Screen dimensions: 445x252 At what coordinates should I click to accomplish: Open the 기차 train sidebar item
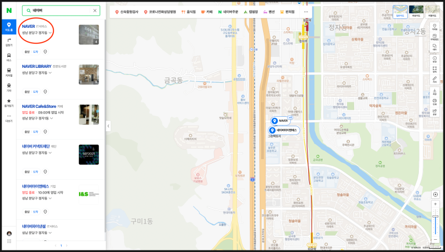pyautogui.click(x=9, y=87)
